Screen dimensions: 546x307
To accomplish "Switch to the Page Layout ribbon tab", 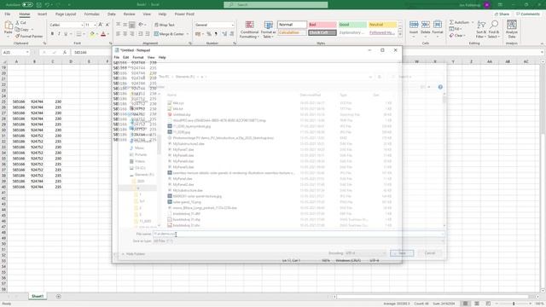I will 66,14.
